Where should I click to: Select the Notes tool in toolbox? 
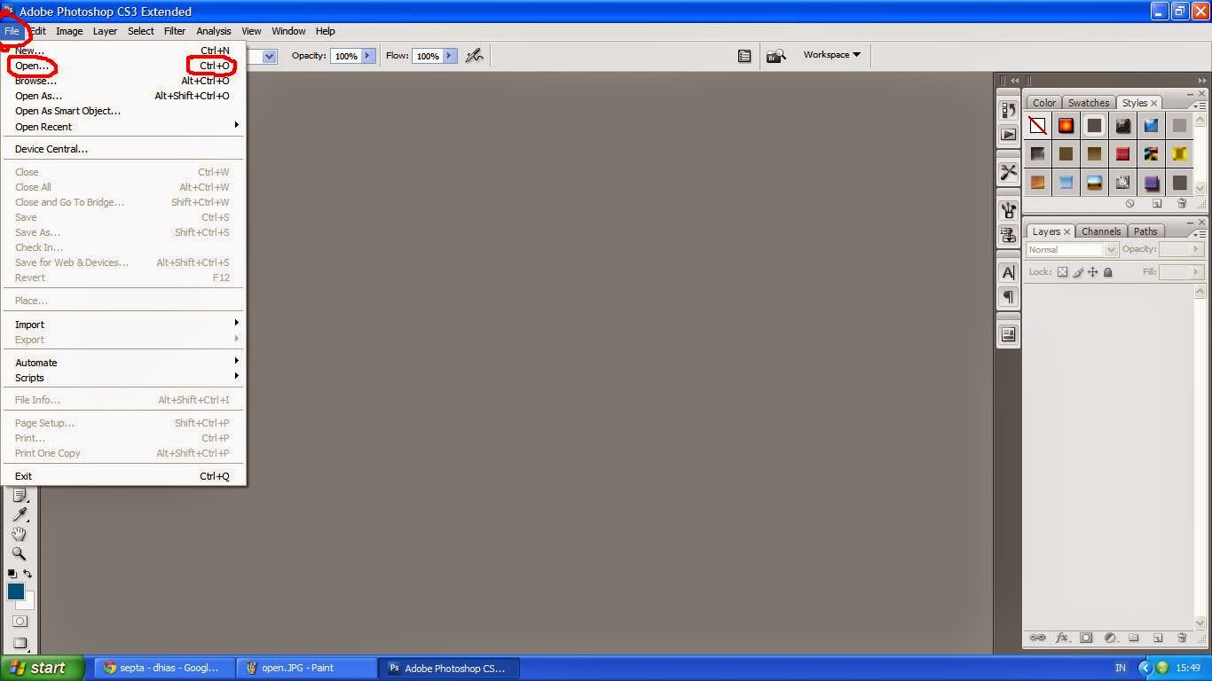point(20,496)
